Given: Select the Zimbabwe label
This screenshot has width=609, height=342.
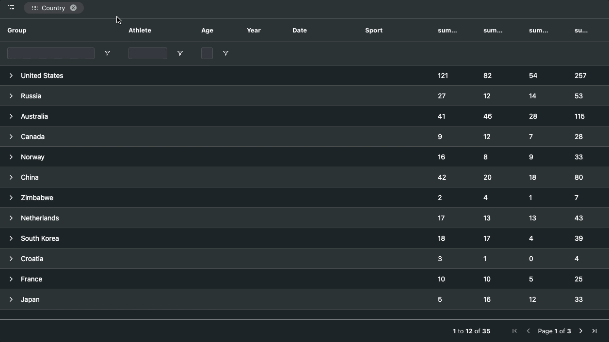Looking at the screenshot, I should tap(37, 198).
